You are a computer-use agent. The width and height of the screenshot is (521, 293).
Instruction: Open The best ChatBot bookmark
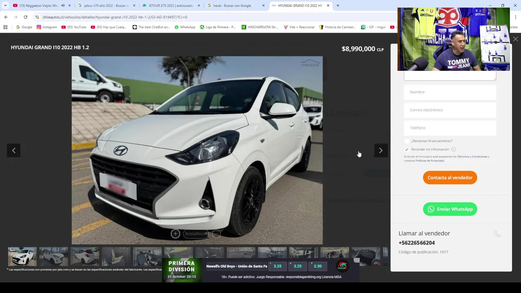point(151,27)
